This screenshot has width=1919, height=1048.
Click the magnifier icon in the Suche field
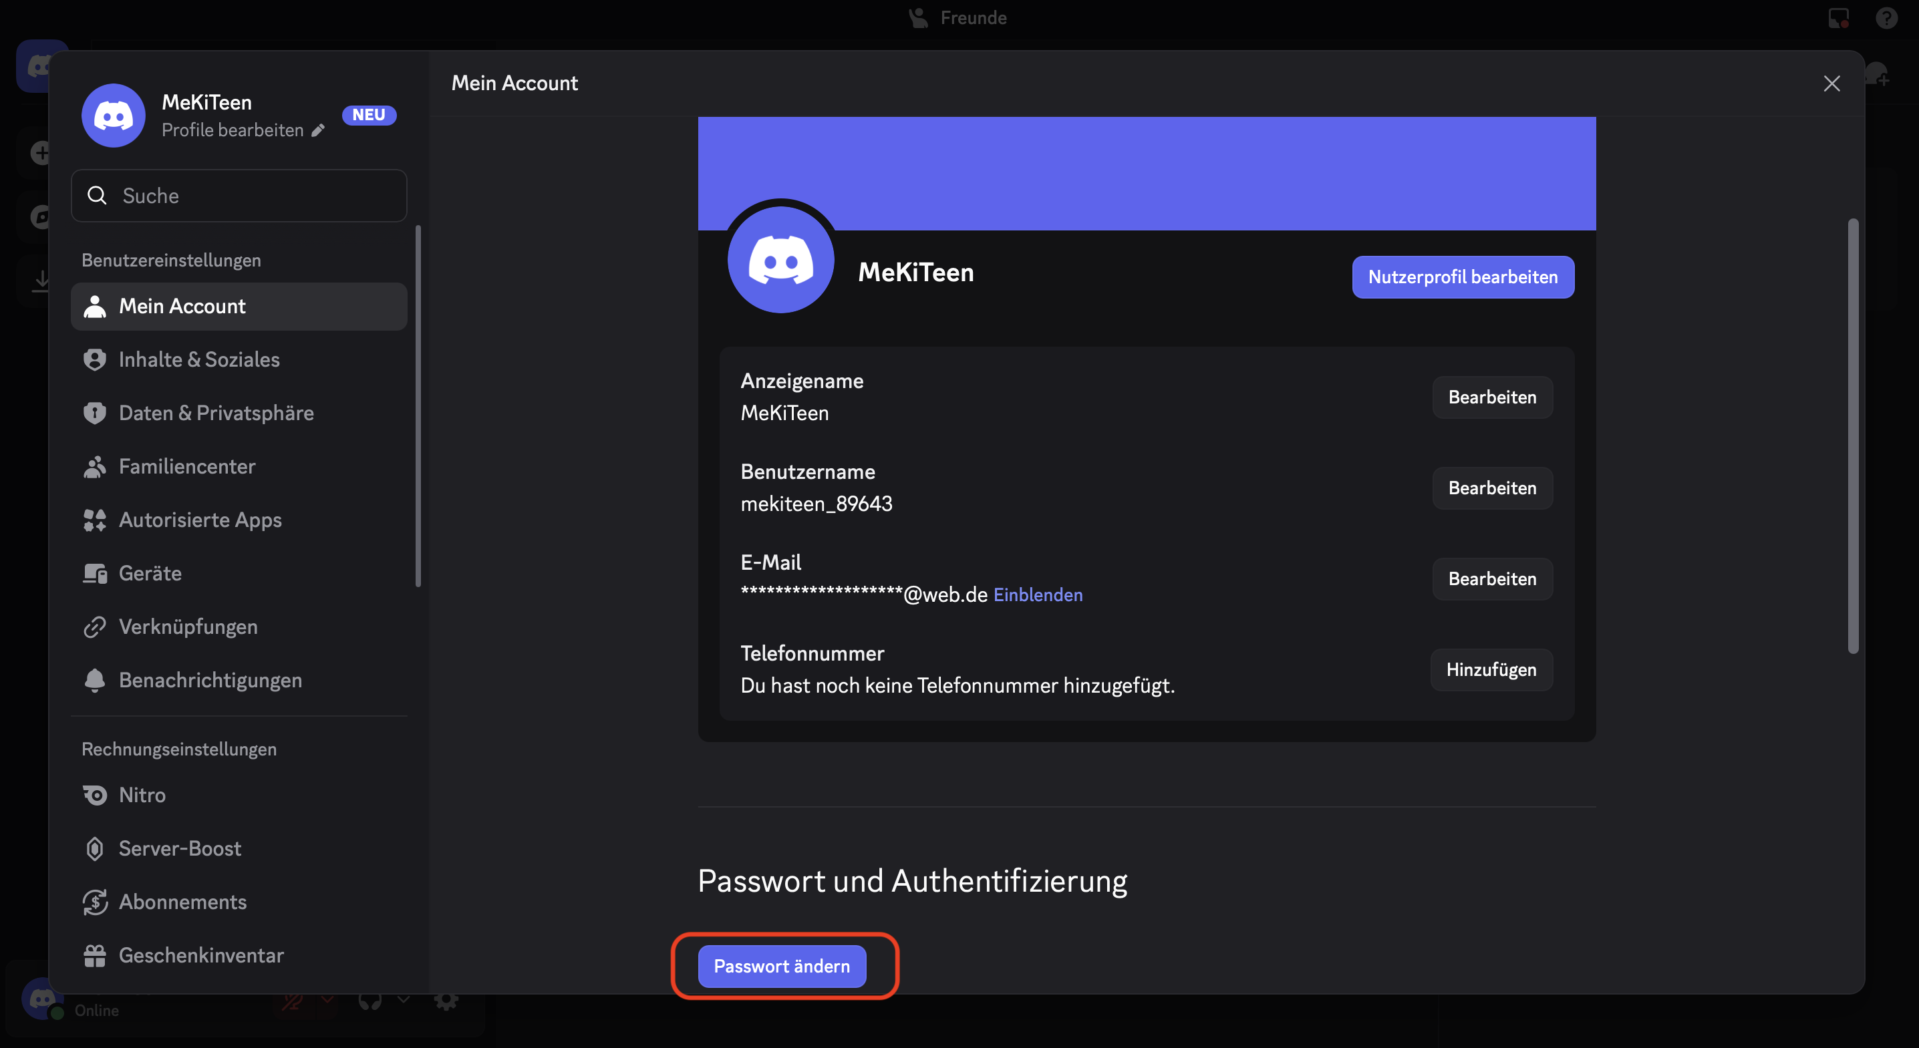(97, 196)
